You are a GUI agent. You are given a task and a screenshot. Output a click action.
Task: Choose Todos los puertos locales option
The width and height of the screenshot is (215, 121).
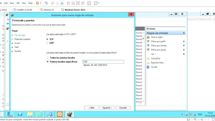(x=48, y=57)
